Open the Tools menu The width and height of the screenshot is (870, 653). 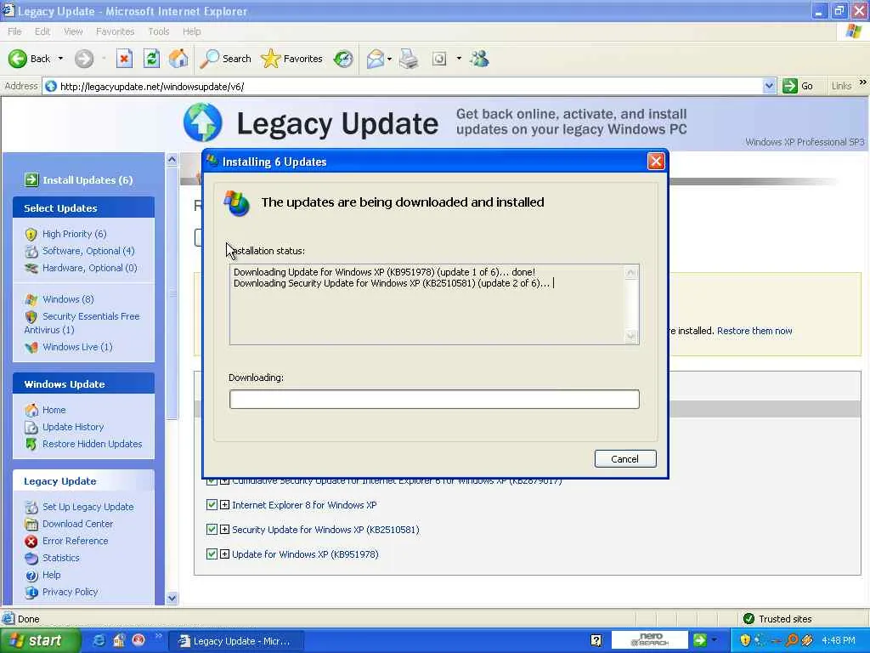(158, 31)
